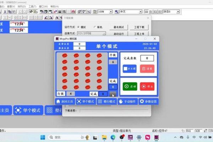Screen dimensions: 213x142
Task: Click the 下载进度 progress bar
Action: coord(114,111)
